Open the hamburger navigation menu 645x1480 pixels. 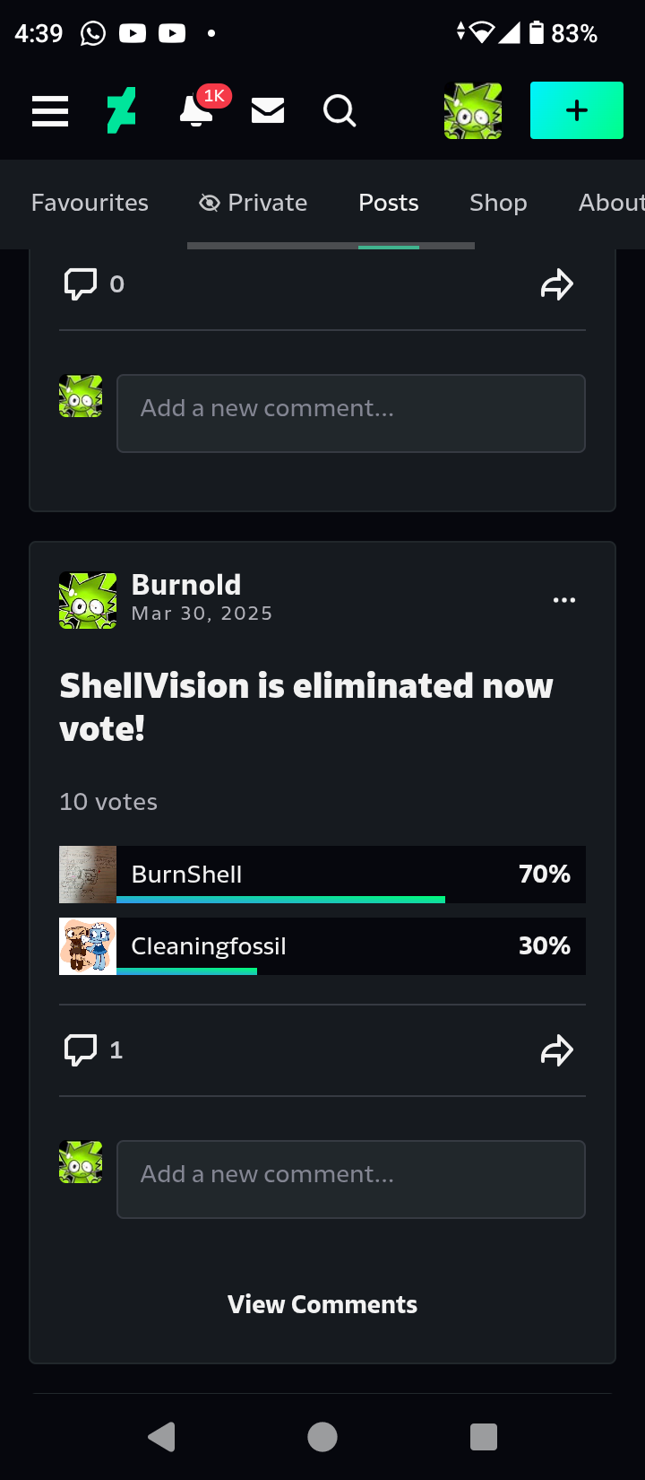[50, 111]
